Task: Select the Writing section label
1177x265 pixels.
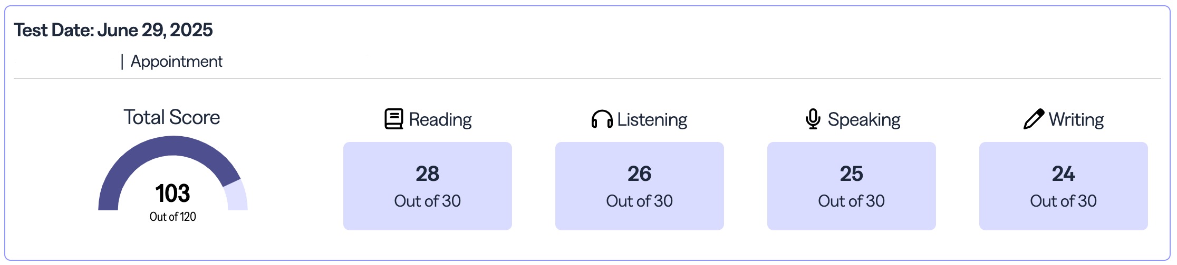Action: pyautogui.click(x=1076, y=120)
